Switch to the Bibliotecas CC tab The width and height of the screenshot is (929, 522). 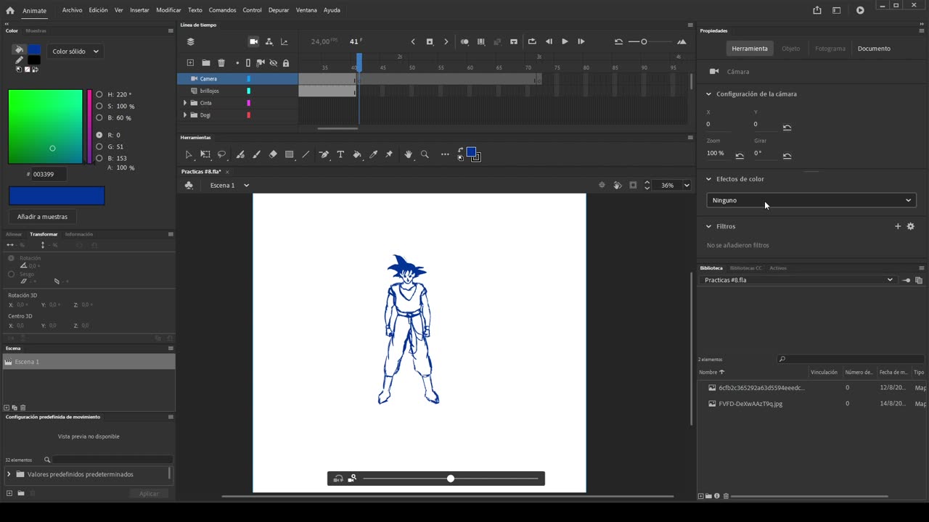tap(745, 268)
